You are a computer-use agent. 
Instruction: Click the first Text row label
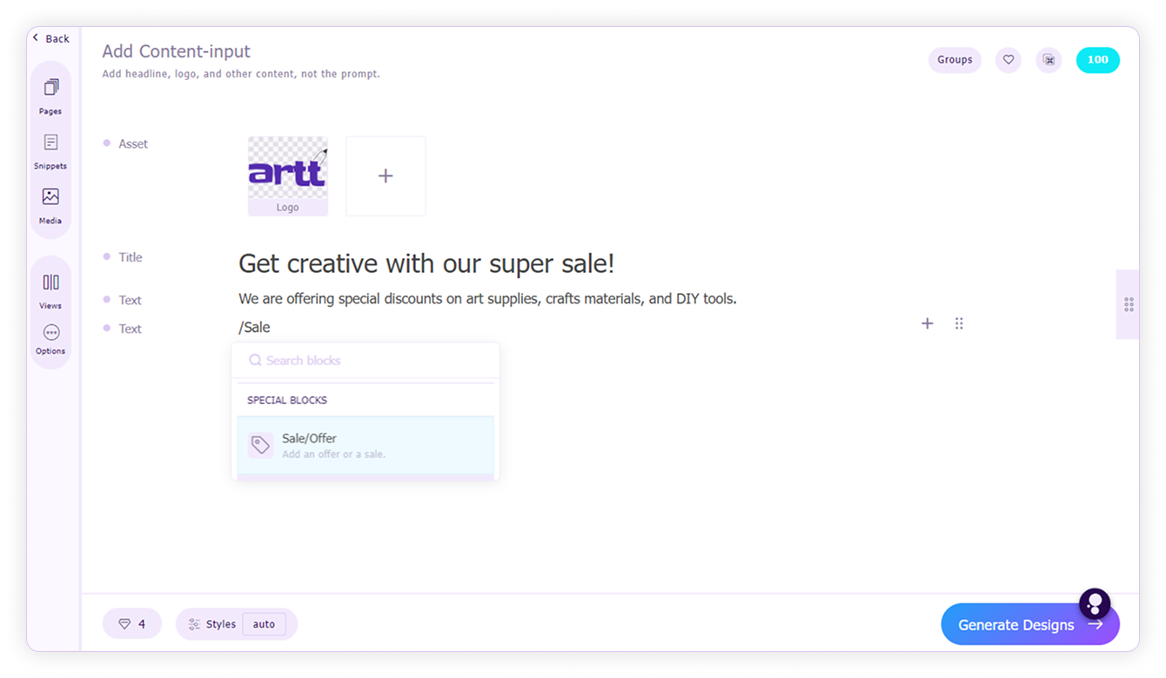point(131,300)
